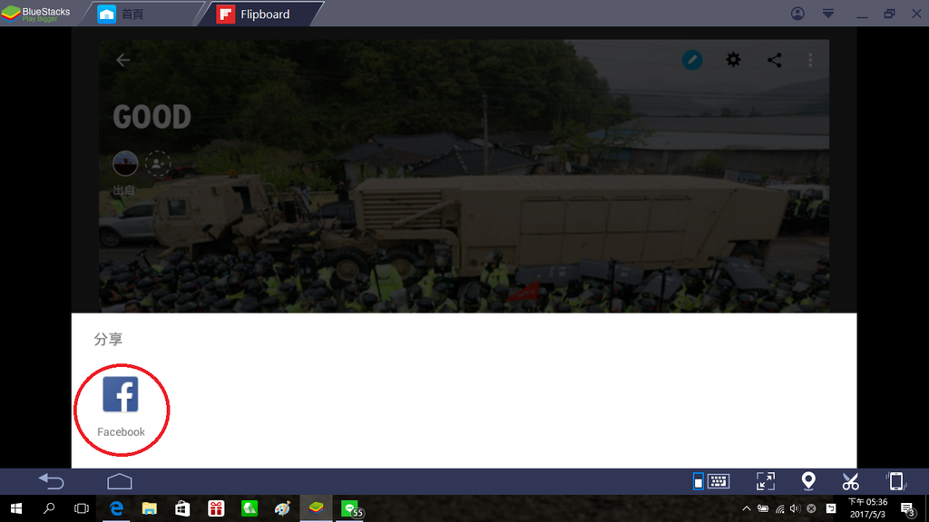The width and height of the screenshot is (929, 522).
Task: Open Windows taskbar search
Action: [49, 508]
